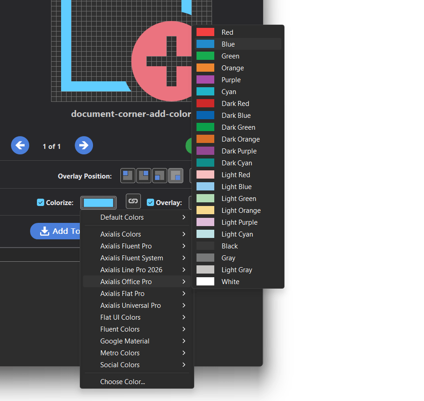
Task: Select the top-right overlay position icon
Action: coord(144,175)
